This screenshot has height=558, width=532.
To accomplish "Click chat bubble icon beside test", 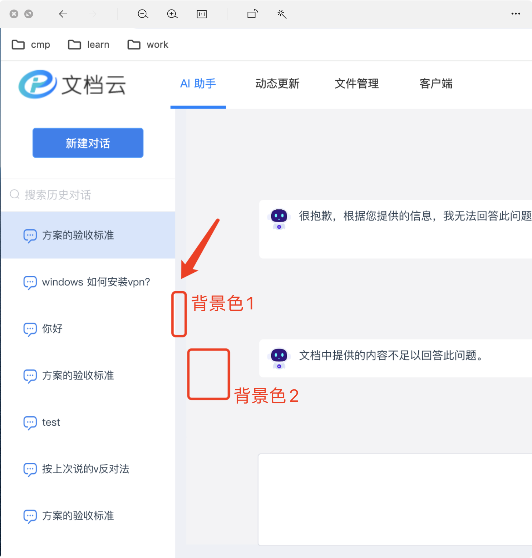I will (x=30, y=422).
